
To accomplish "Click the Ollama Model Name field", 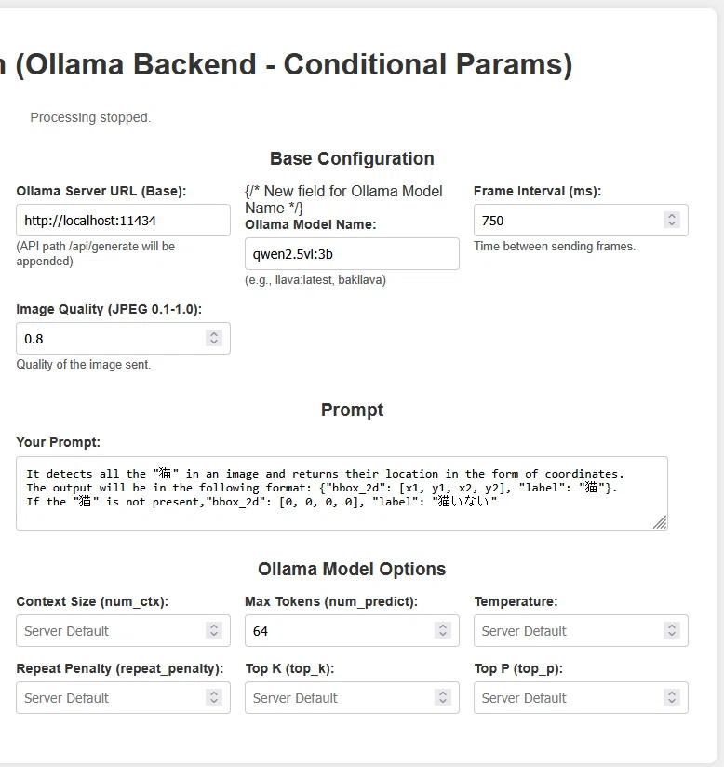I will point(352,254).
